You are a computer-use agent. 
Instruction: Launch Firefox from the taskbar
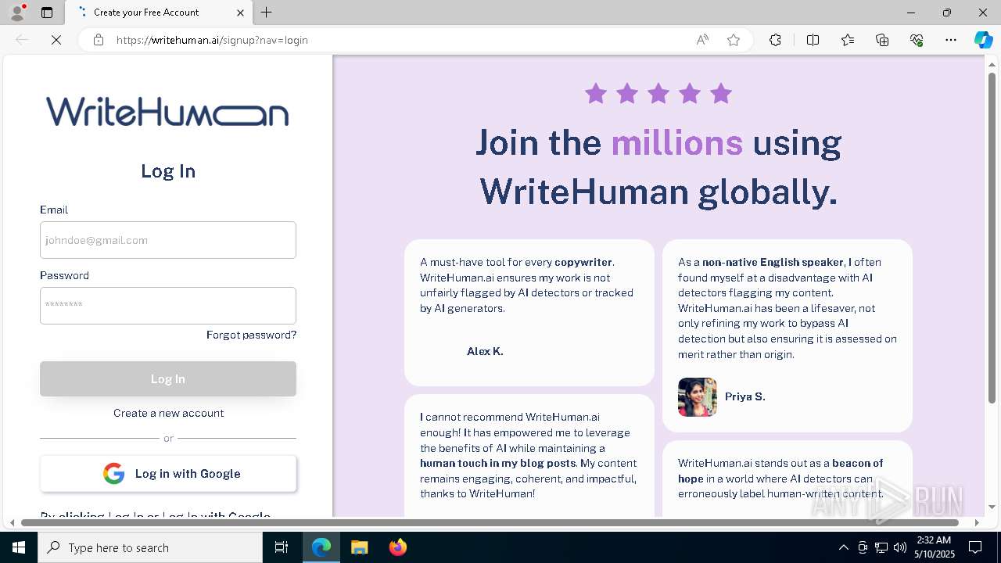pos(397,547)
